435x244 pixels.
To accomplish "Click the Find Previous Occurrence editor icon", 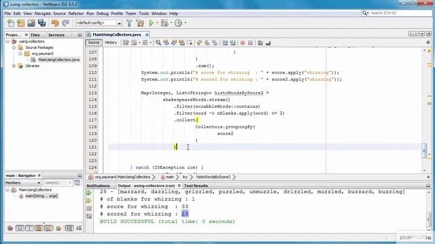I will pyautogui.click(x=166, y=43).
